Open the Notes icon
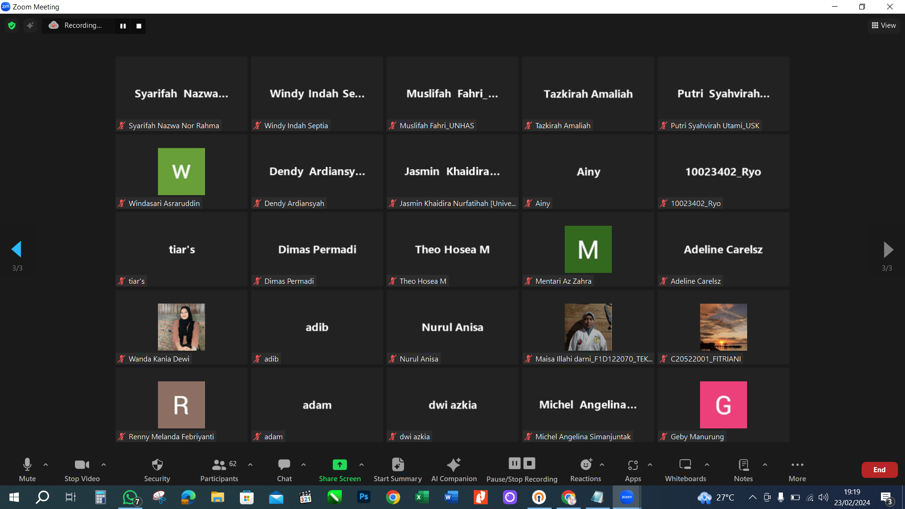905x509 pixels. [x=743, y=465]
